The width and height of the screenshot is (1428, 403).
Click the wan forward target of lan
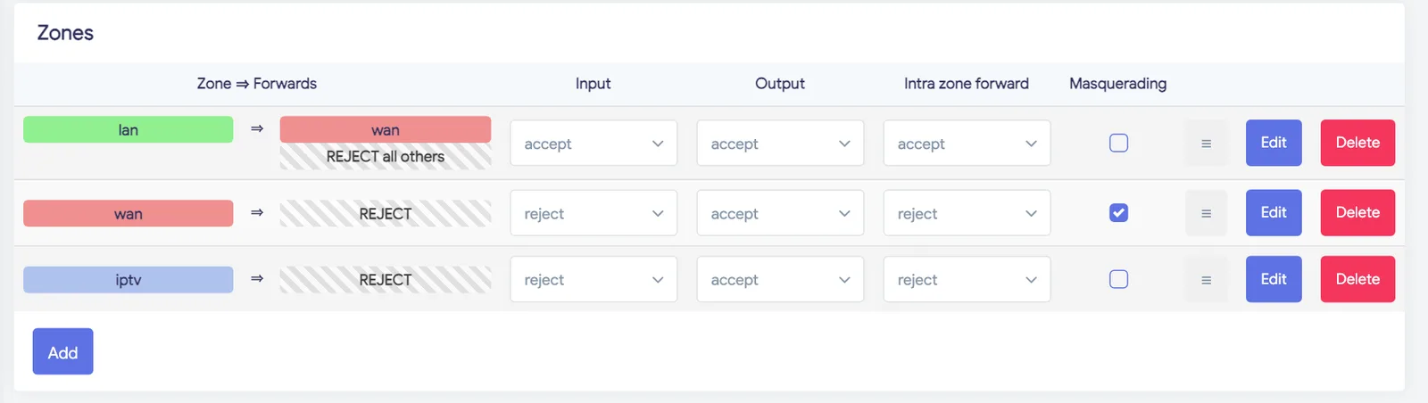pos(386,129)
